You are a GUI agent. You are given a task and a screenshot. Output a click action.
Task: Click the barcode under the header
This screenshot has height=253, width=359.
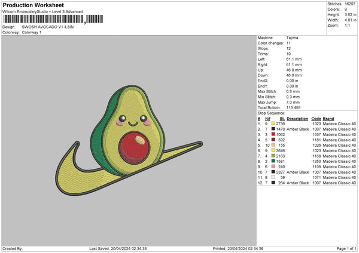53,19
